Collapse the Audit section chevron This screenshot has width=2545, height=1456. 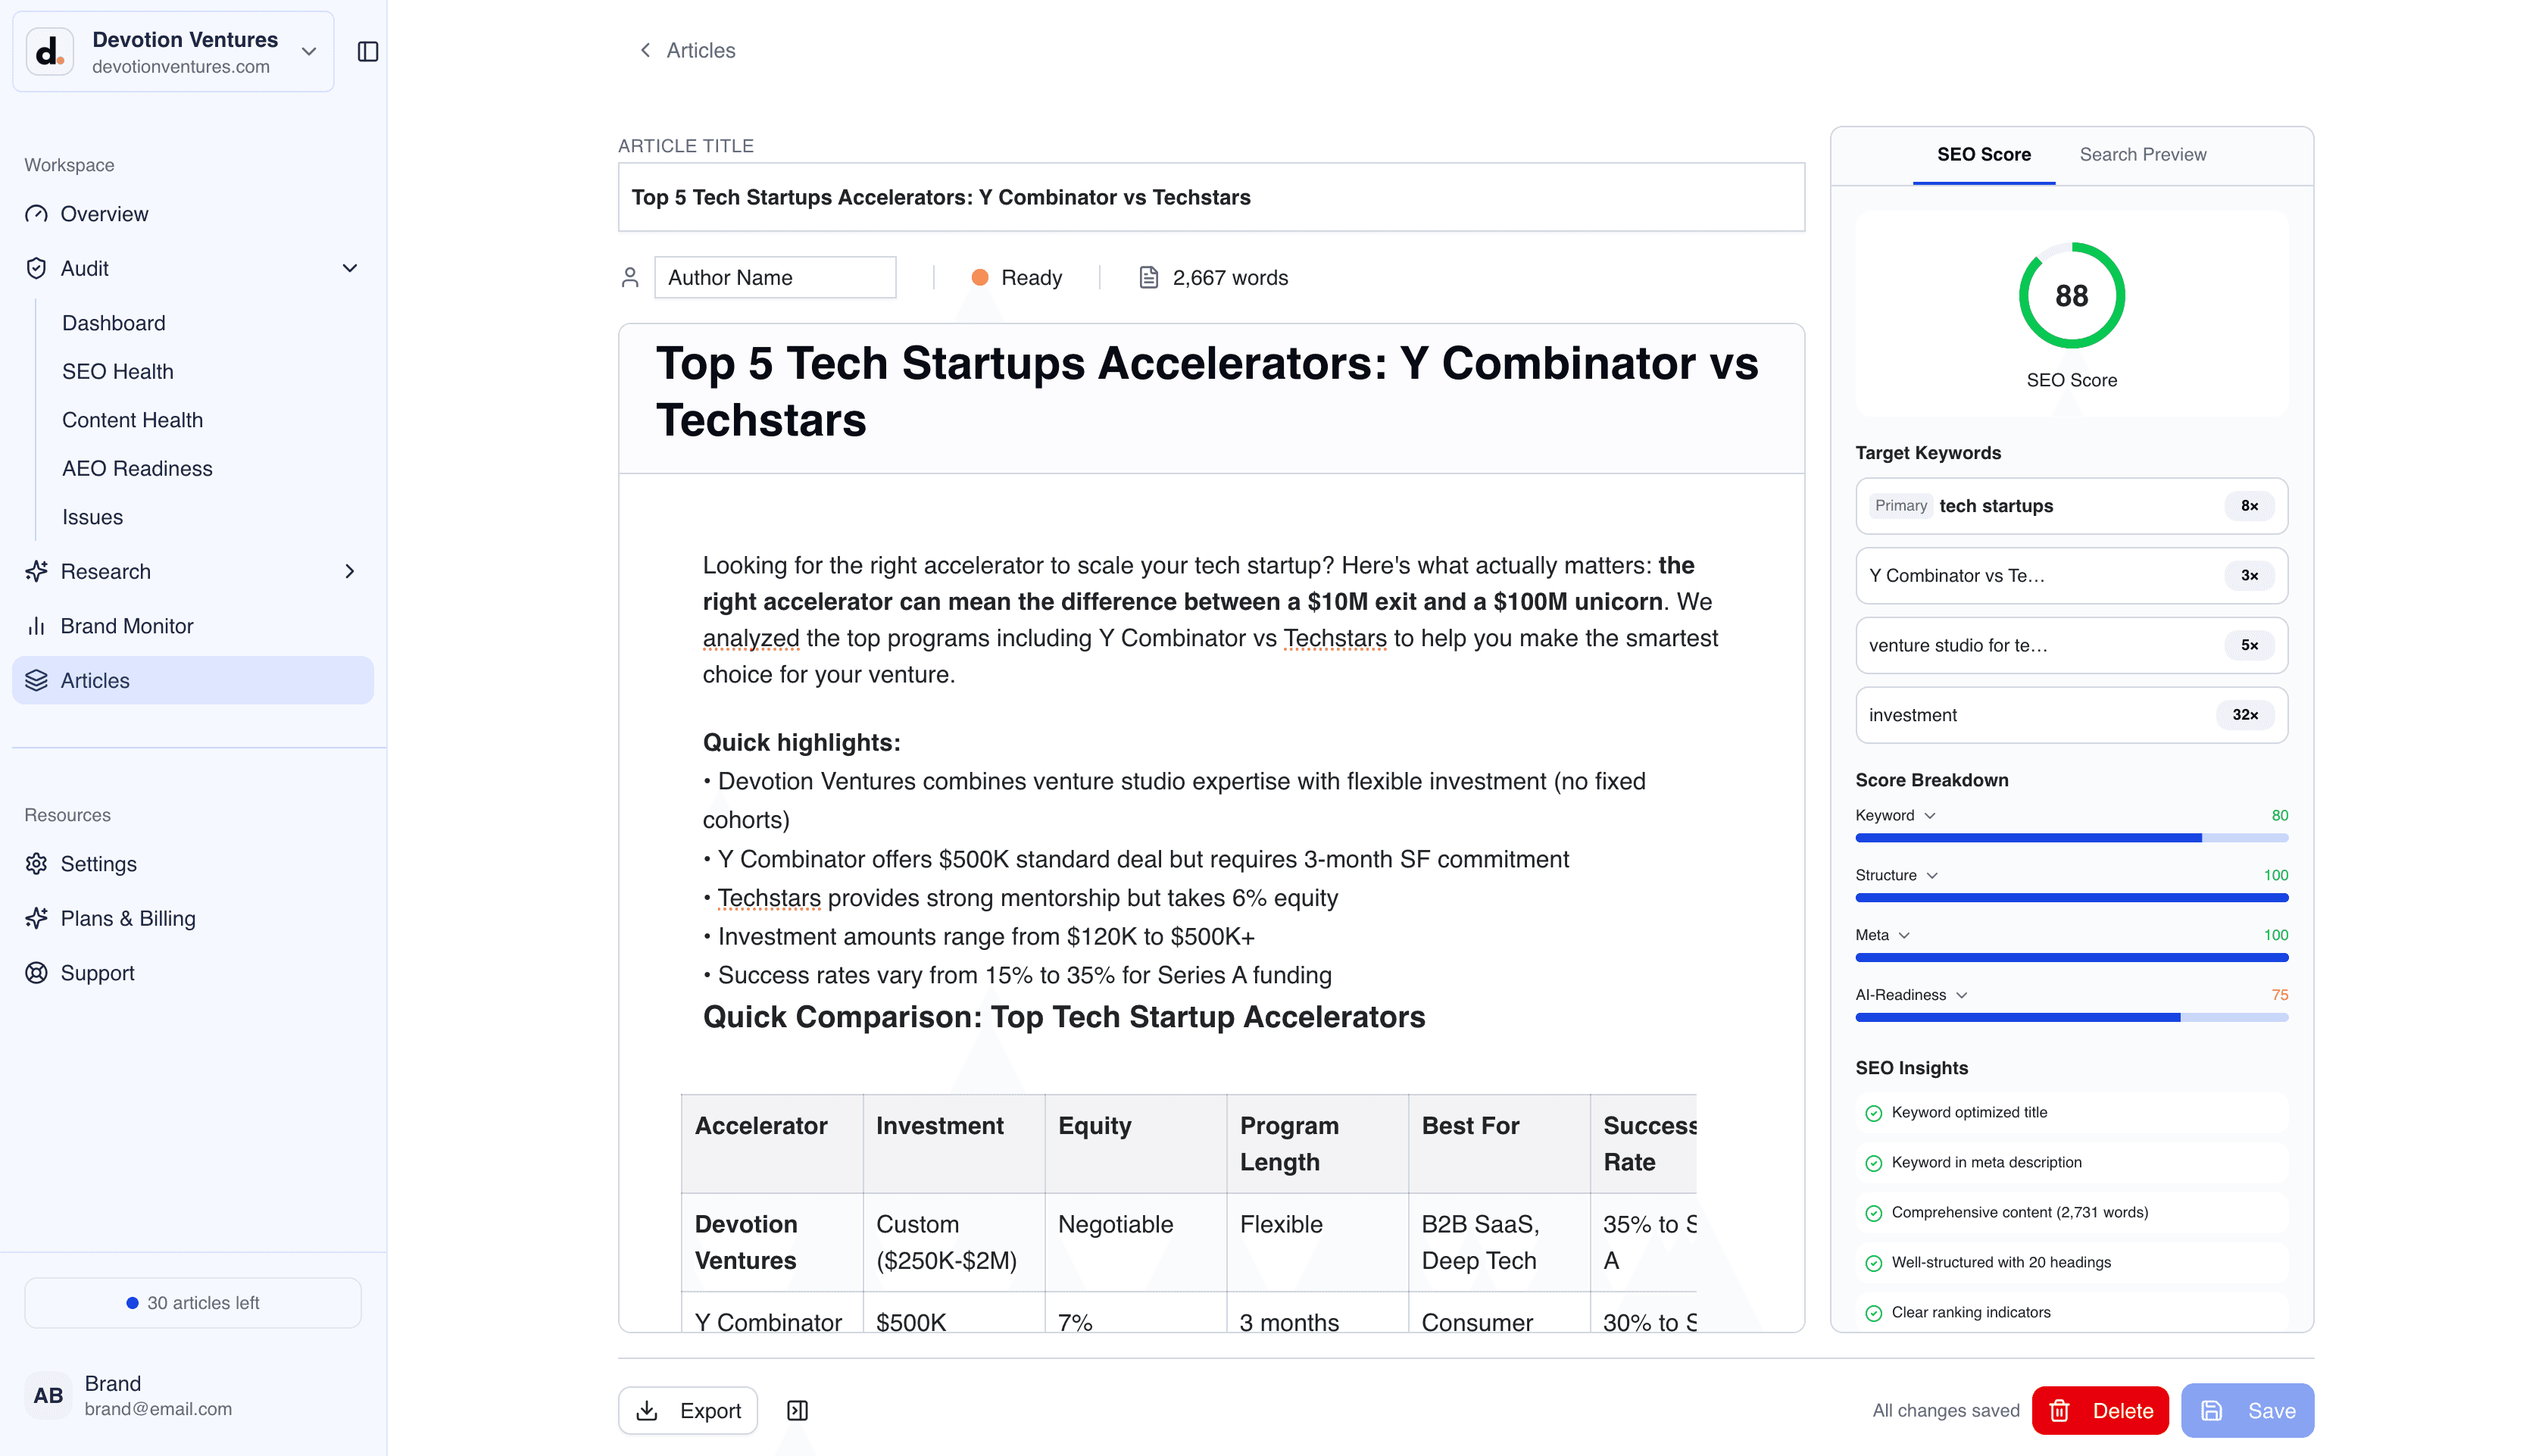(350, 268)
